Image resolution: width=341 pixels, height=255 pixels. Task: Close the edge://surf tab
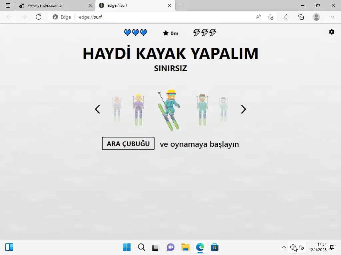pyautogui.click(x=170, y=5)
